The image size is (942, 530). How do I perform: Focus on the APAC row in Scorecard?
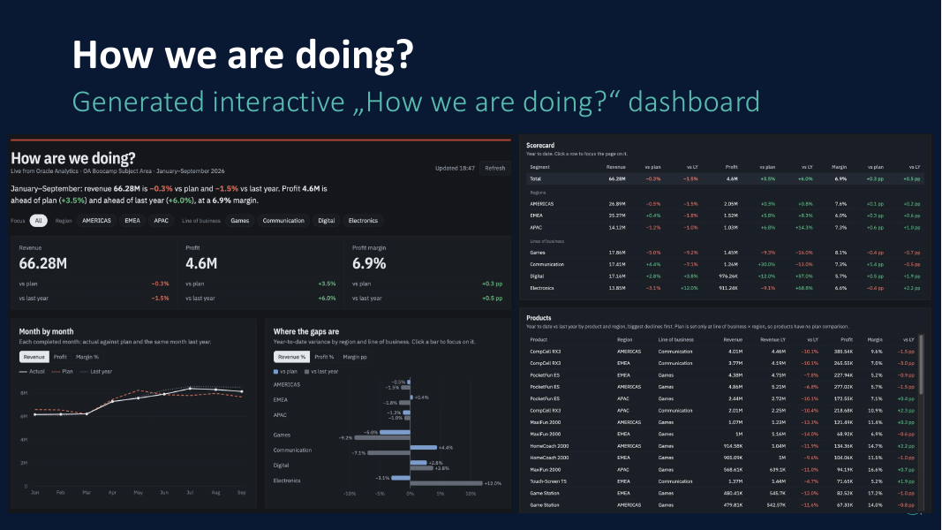coord(724,228)
